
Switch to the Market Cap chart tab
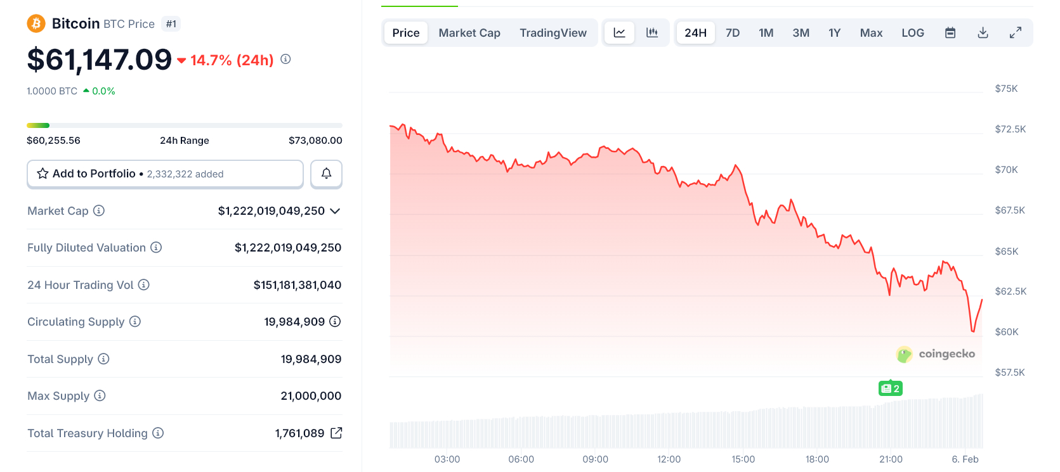tap(469, 32)
